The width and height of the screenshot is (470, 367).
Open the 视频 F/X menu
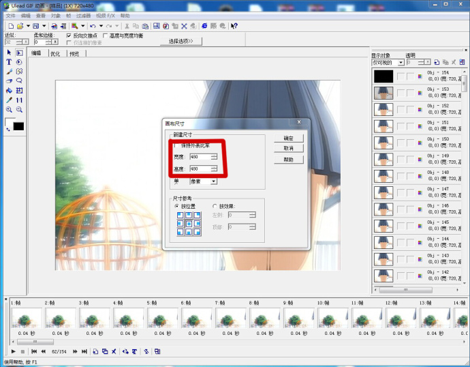tap(105, 16)
